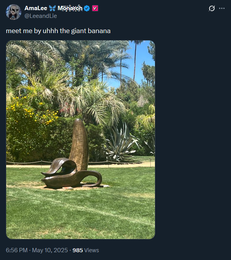Open the banana sculpture photo
The width and height of the screenshot is (231, 260).
[x=80, y=140]
